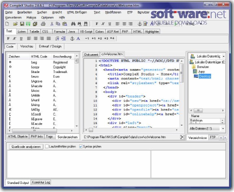Insert anchor with main toolbar anchor icon
The width and height of the screenshot is (234, 192).
[139, 24]
